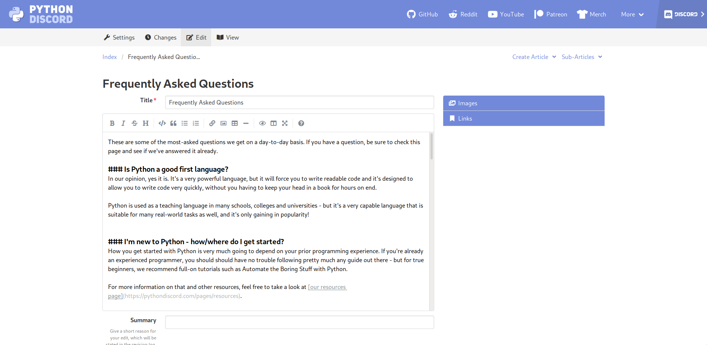The image size is (707, 345).
Task: Click the Discord join button
Action: click(x=683, y=14)
